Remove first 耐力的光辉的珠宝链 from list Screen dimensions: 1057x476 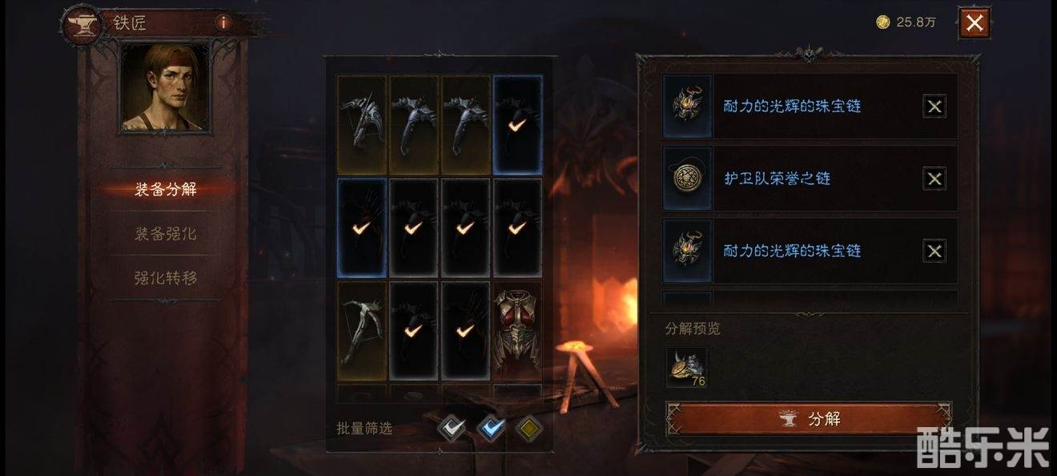click(x=934, y=106)
